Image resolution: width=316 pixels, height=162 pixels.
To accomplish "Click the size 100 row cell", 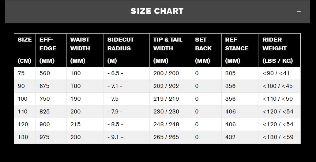I will 23,99.
